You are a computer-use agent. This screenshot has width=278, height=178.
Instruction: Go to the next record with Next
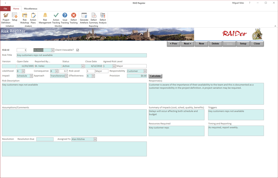tap(187, 43)
